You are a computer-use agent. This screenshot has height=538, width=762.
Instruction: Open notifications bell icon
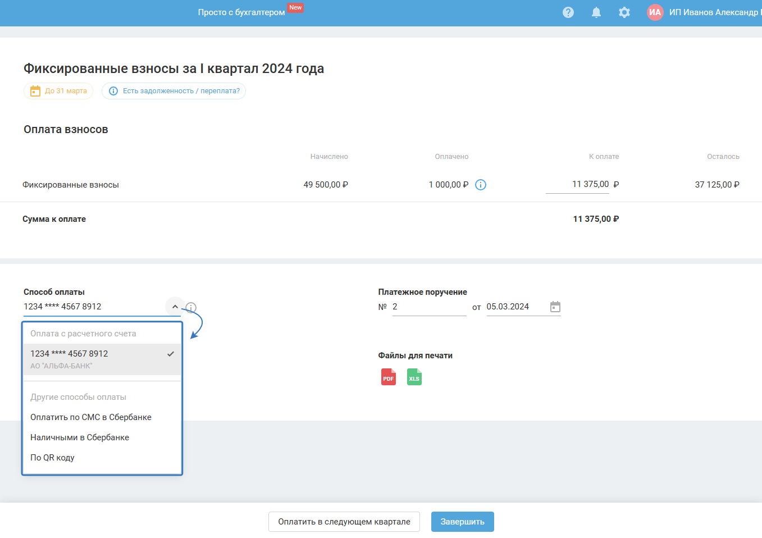[596, 12]
